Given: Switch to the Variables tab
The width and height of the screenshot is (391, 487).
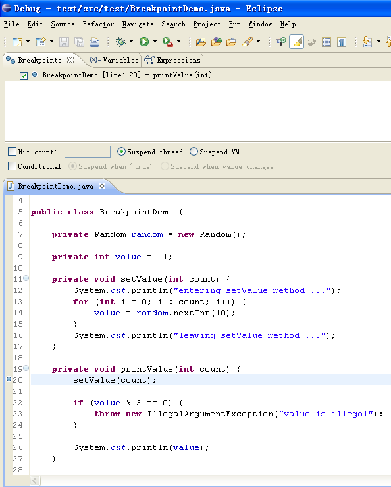Looking at the screenshot, I should point(115,60).
